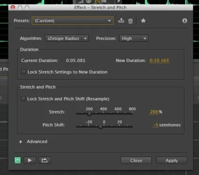Preview play button in dialog
199x175 pixels.
pos(30,160)
